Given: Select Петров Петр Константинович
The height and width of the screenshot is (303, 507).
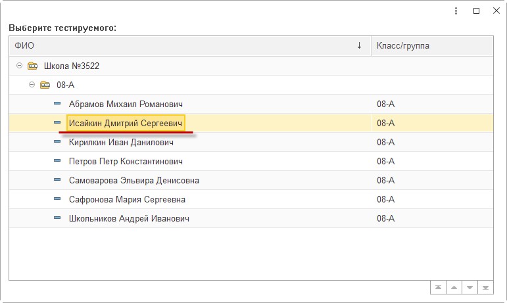Looking at the screenshot, I should [126, 161].
